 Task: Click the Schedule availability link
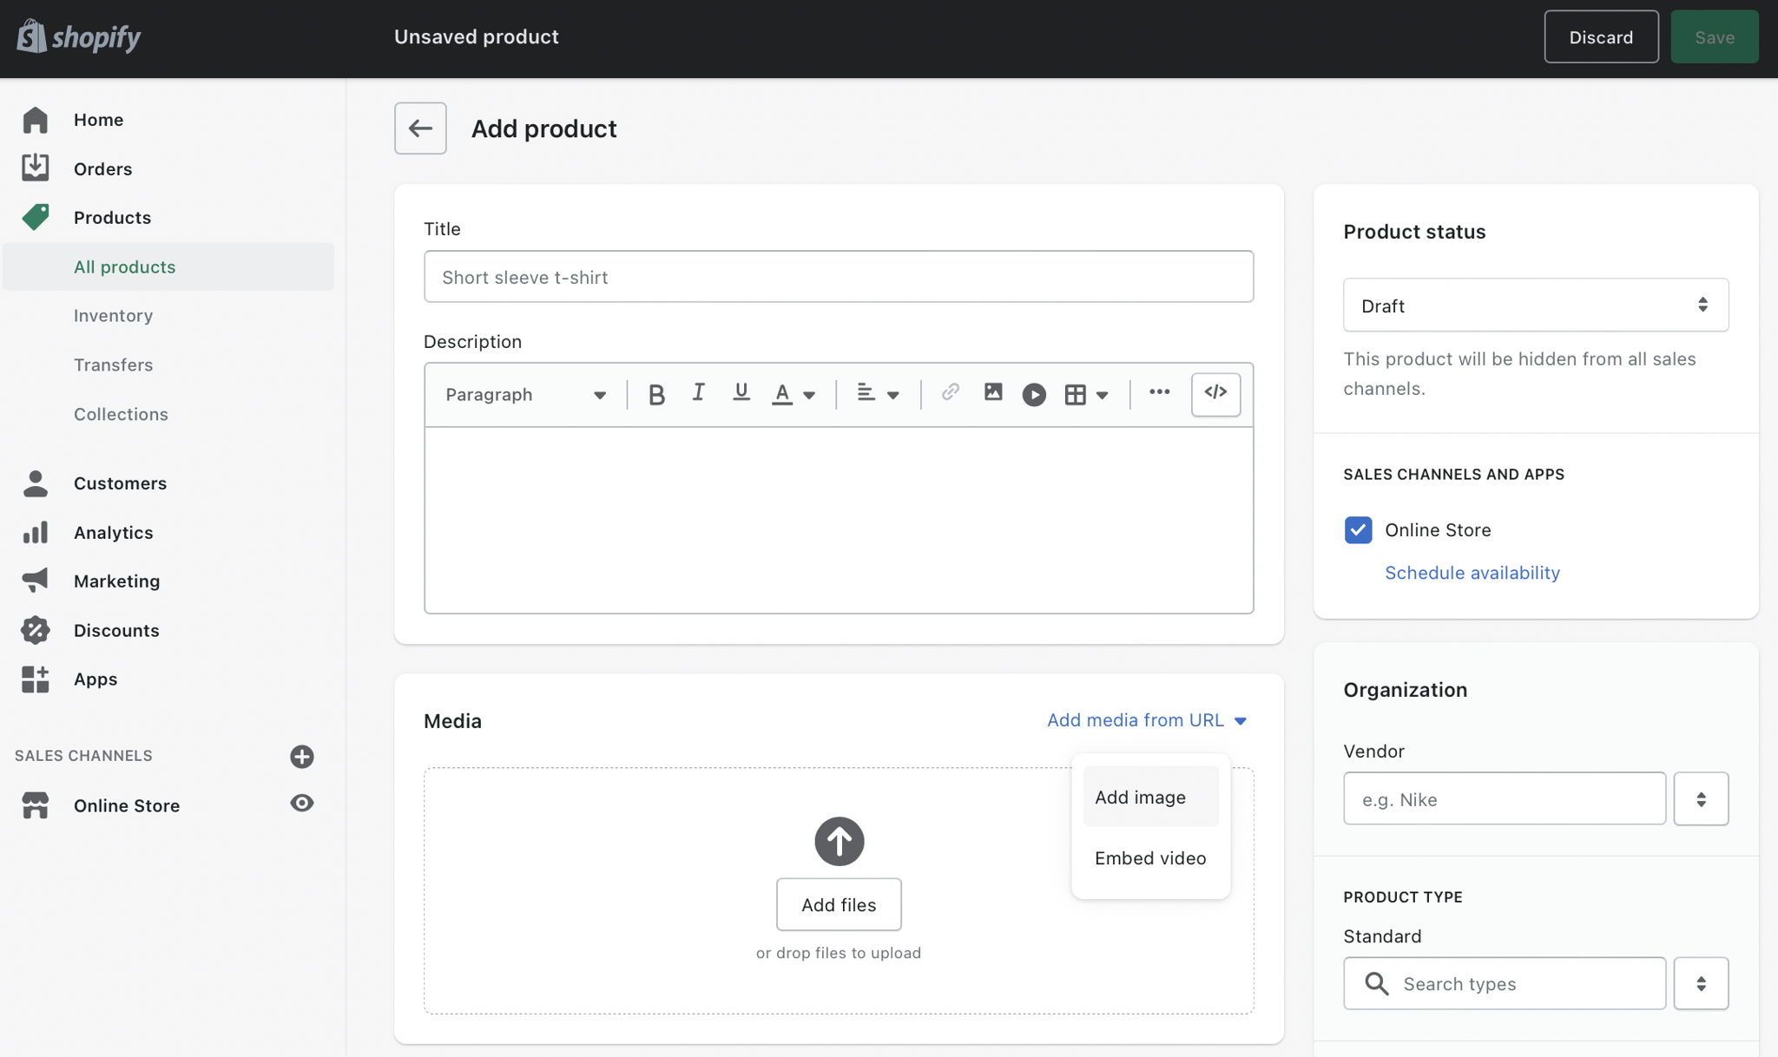click(1472, 573)
